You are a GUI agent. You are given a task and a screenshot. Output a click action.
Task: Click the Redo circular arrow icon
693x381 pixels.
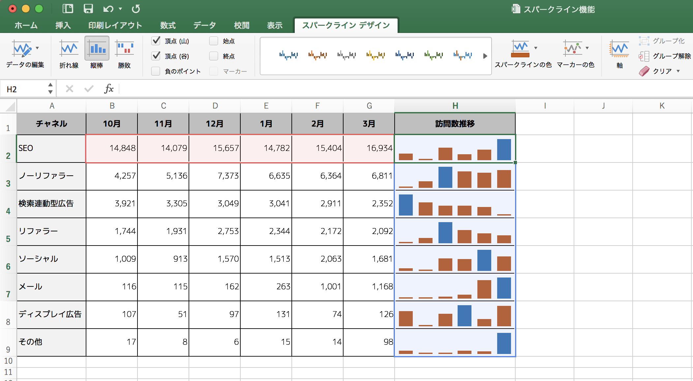click(136, 9)
